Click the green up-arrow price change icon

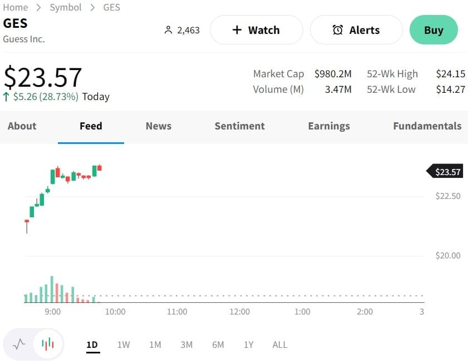coord(6,97)
